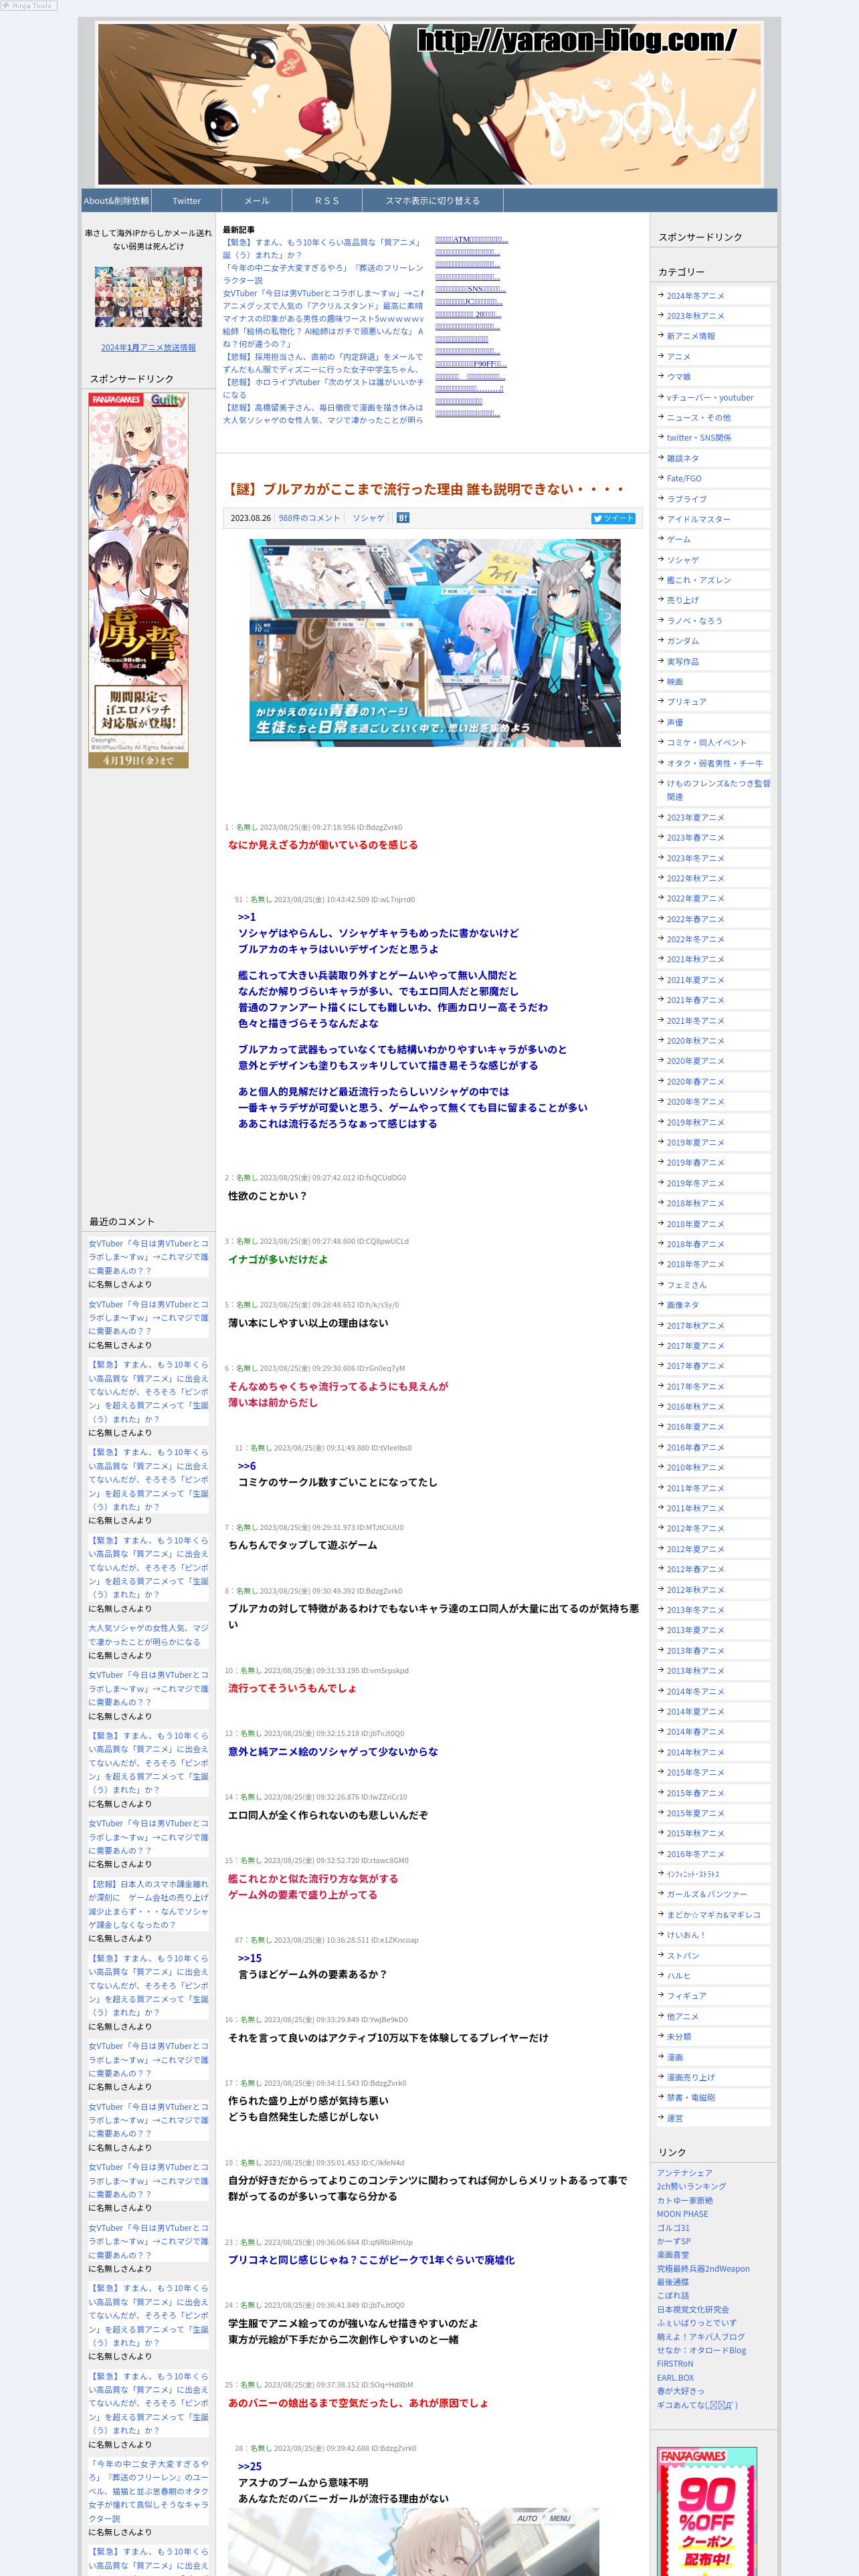Viewport: 859px width, 2576px height.
Task: Open the About&削除依頼 nav tab
Action: [116, 201]
